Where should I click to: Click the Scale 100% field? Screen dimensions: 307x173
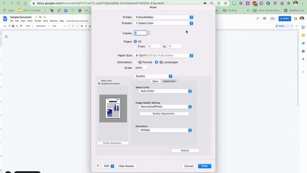(140, 68)
